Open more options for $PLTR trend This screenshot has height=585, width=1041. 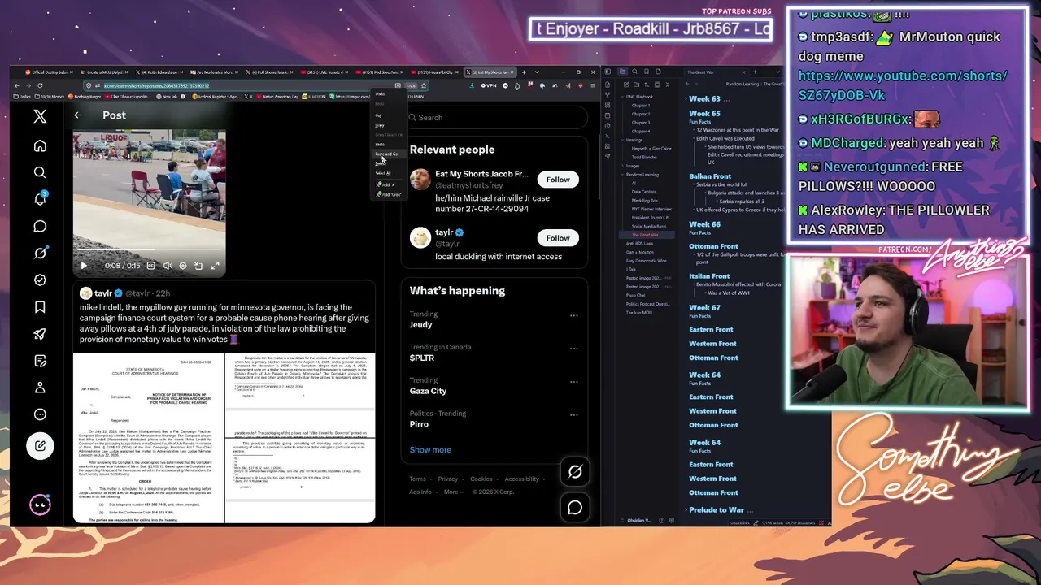click(x=574, y=349)
